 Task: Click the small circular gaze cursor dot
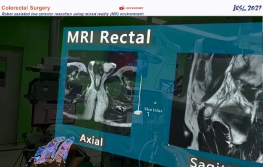point(155,102)
